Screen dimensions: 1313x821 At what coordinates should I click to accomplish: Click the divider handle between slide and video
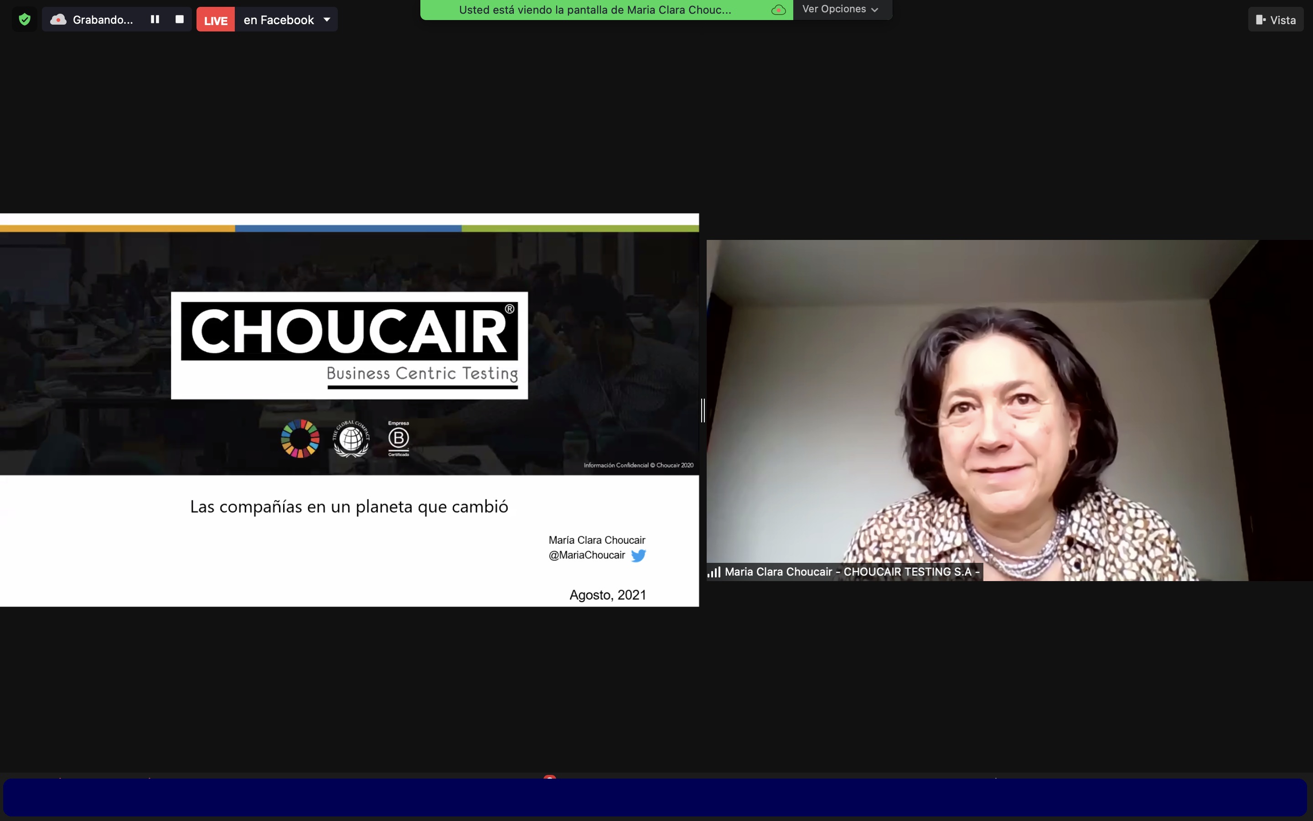pos(703,410)
